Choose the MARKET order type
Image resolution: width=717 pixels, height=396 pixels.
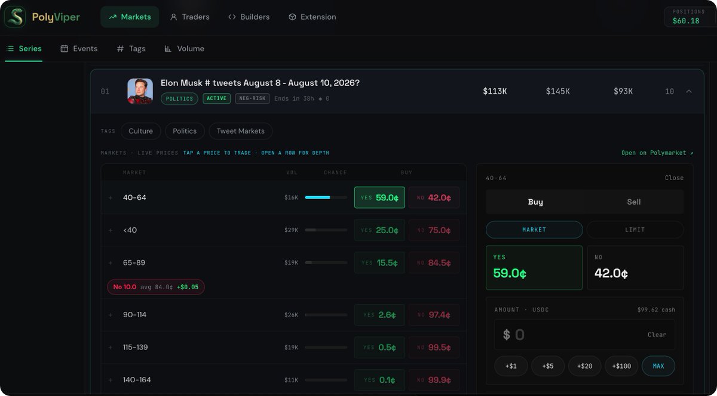click(x=534, y=230)
